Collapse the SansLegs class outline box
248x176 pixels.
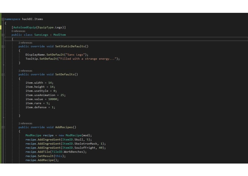pyautogui.click(x=3, y=35)
